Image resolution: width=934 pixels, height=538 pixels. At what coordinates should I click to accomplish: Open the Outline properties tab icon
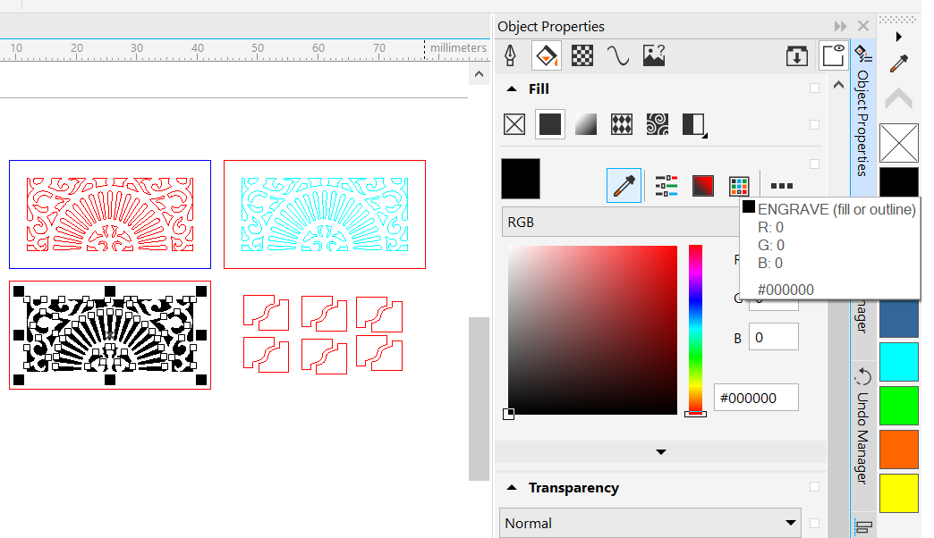[510, 55]
